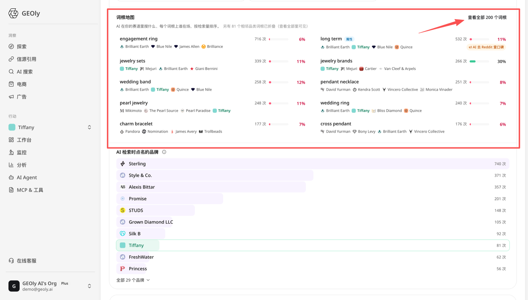The width and height of the screenshot is (528, 300).
Task: Select the Grown Diamond LLC row
Action: point(313,222)
